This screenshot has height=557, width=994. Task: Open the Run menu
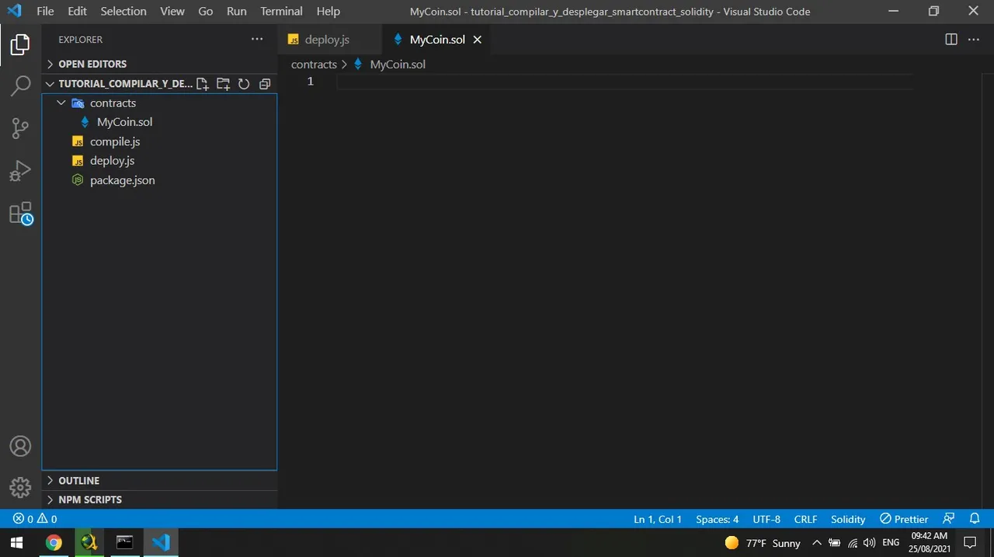[x=237, y=11]
